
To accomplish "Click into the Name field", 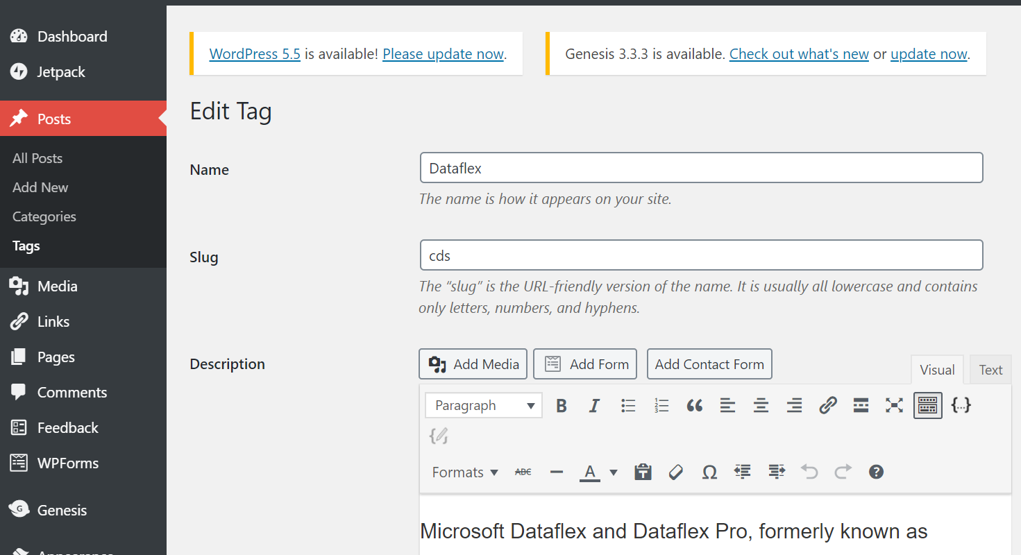I will point(702,168).
